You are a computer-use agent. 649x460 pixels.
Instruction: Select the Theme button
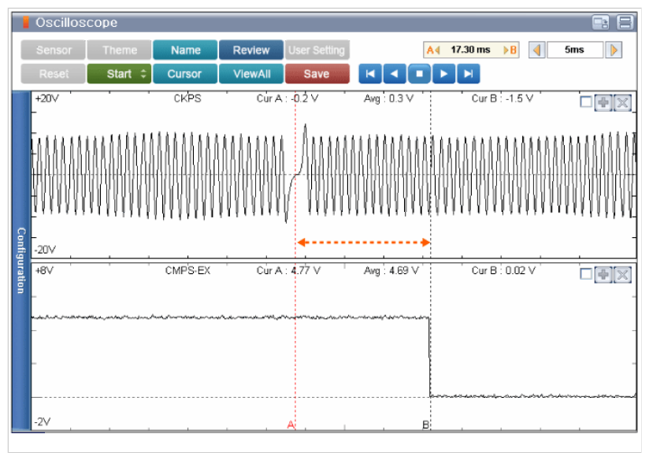click(x=119, y=50)
